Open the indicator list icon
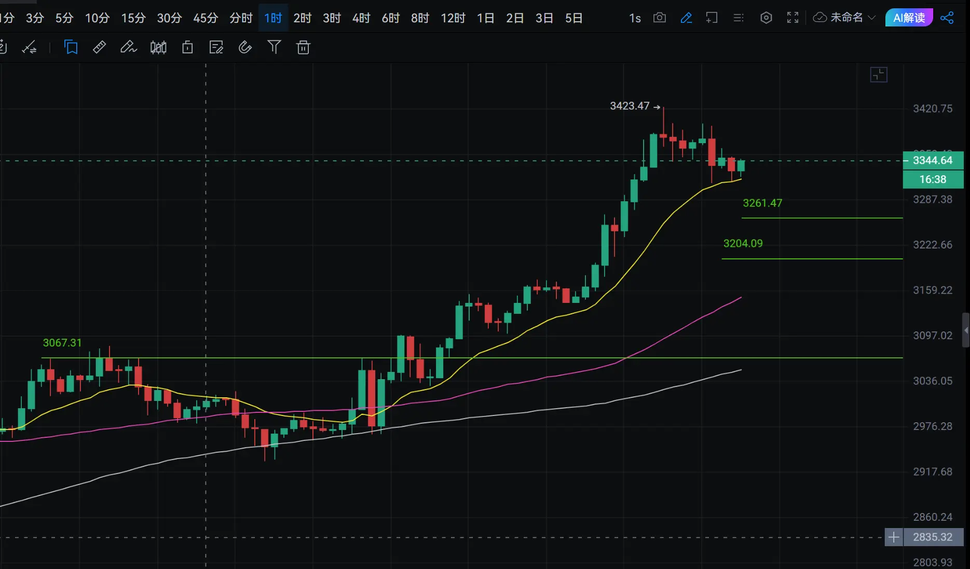Viewport: 970px width, 569px height. click(x=739, y=18)
